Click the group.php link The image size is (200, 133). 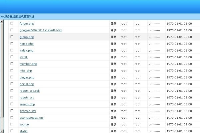(27, 37)
